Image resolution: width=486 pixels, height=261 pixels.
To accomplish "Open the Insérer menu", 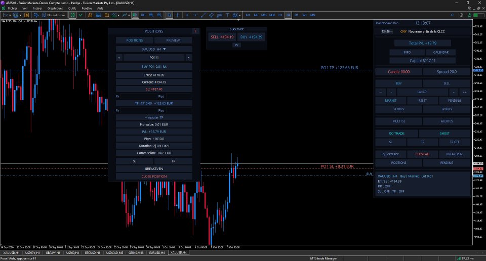I will click(37, 9).
